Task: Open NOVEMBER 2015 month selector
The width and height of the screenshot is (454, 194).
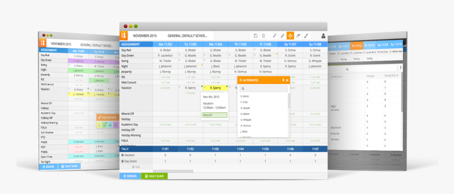Action: point(145,36)
